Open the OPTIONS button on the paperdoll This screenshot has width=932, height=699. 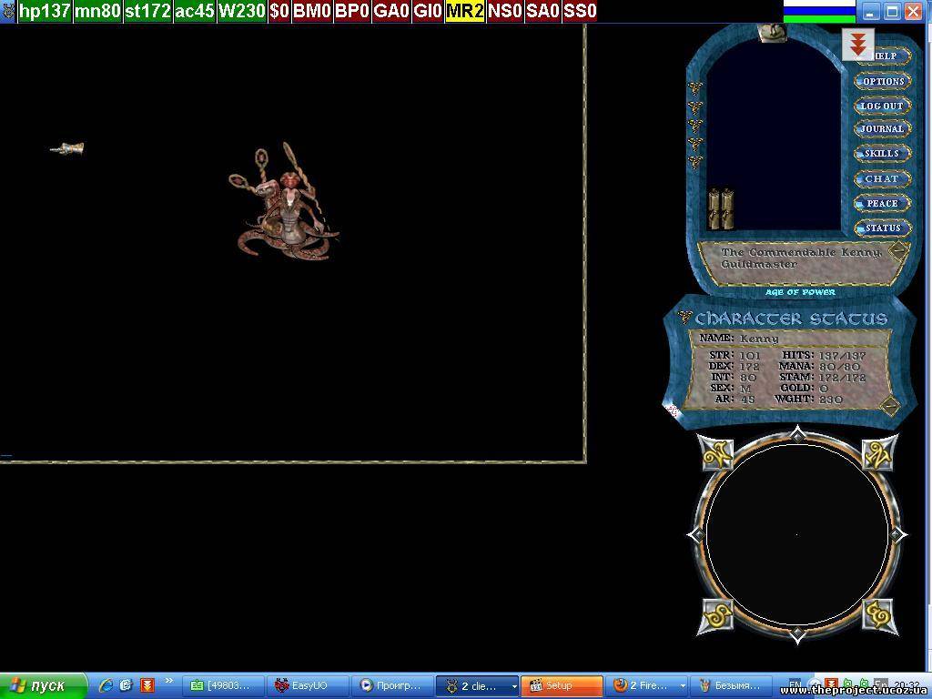coord(883,81)
